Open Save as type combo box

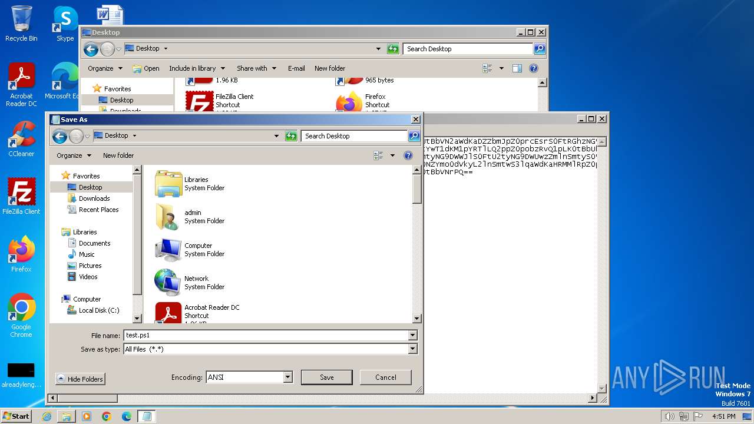tap(270, 349)
